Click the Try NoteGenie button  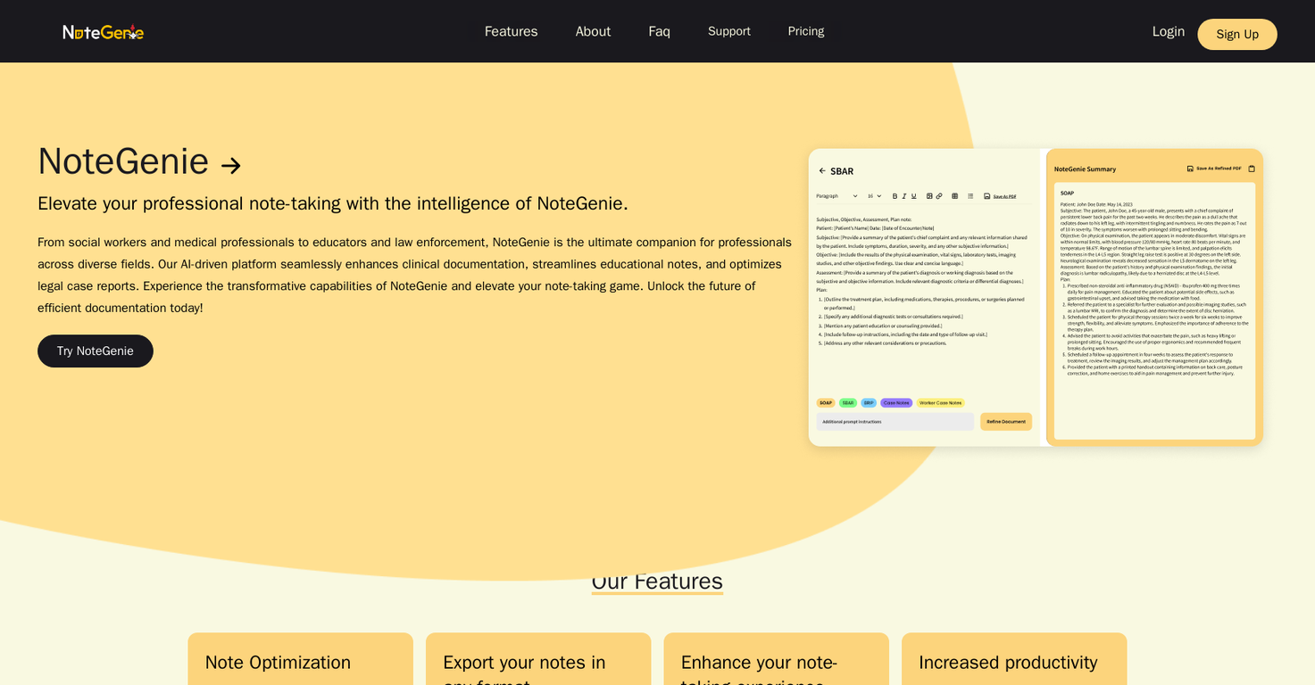pos(95,351)
